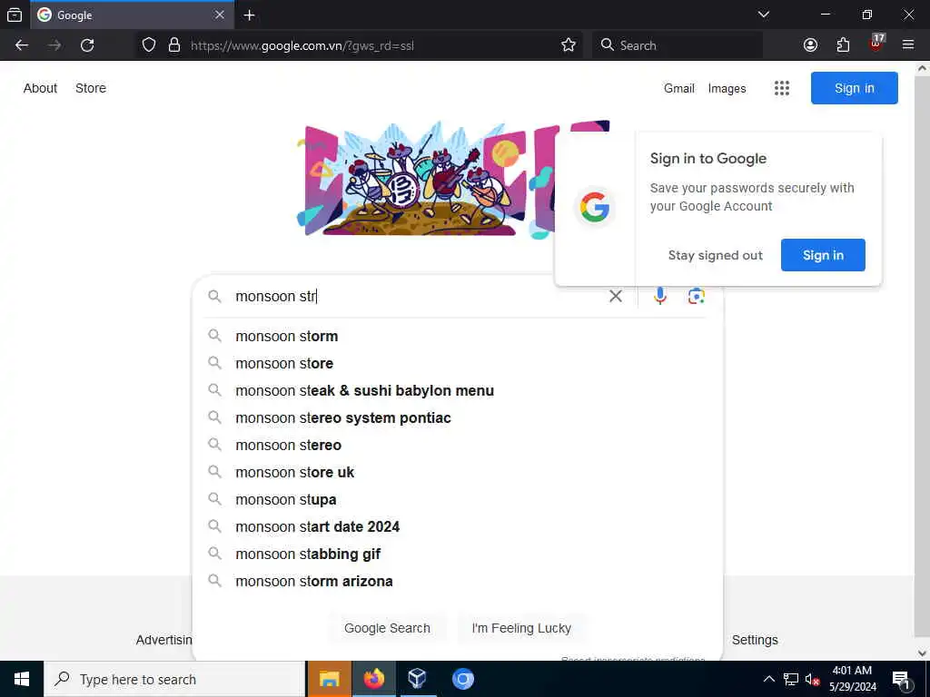Select the "monsoon stereo" suggestion
The width and height of the screenshot is (930, 697).
(x=458, y=445)
